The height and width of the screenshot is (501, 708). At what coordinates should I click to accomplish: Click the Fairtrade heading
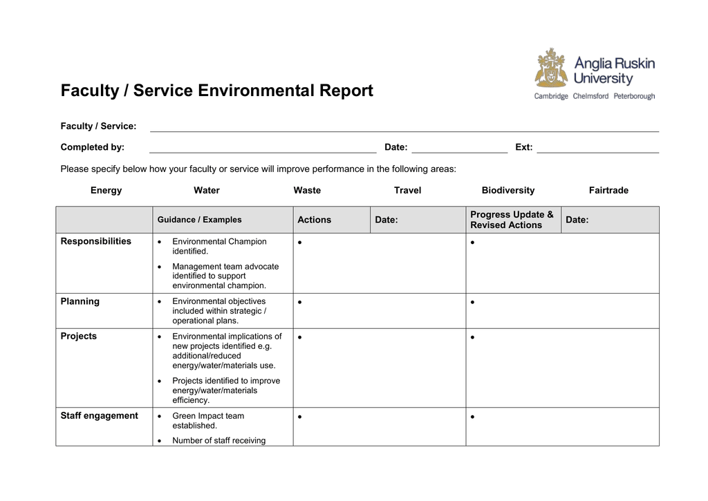(x=608, y=191)
